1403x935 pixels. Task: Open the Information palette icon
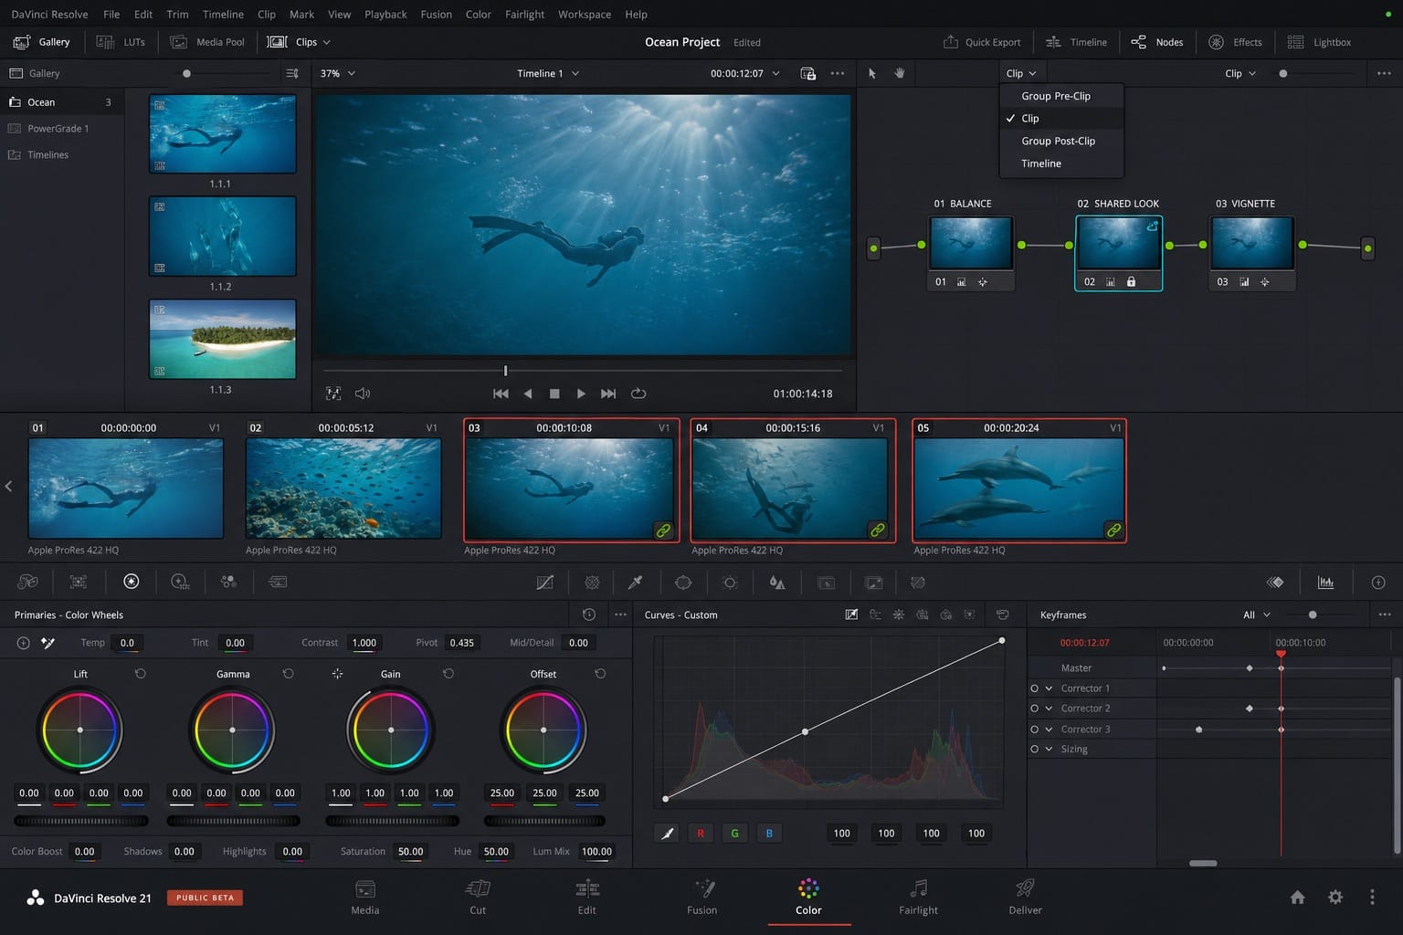(x=1378, y=582)
